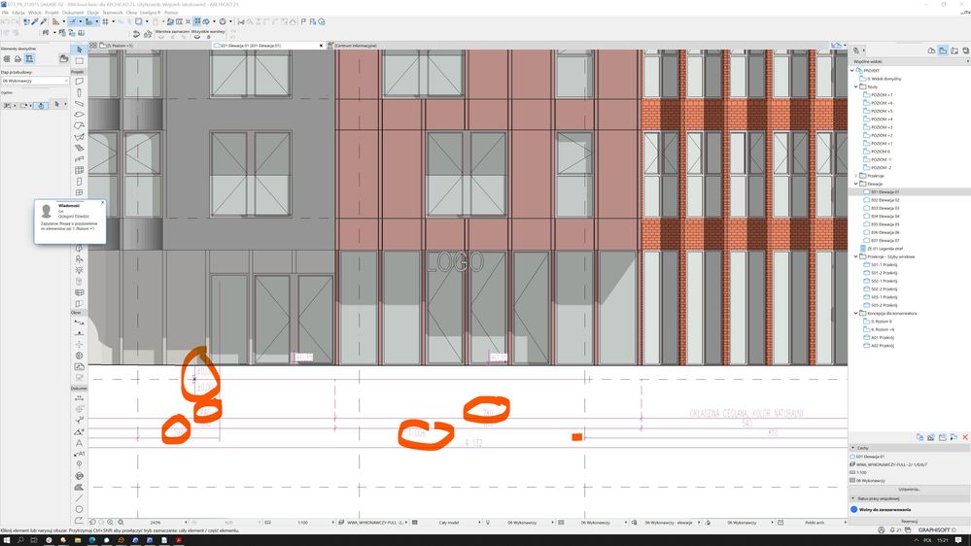Viewport: 971px width, 546px height.
Task: Select S01-1 Przekrój in tree
Action: point(884,264)
